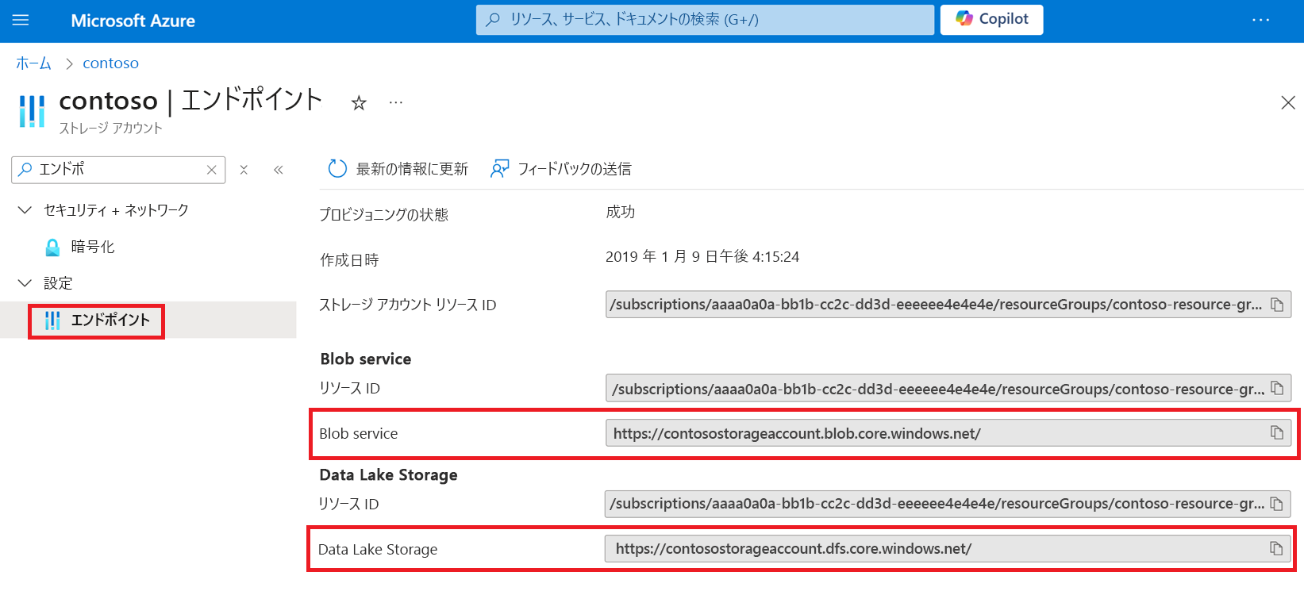Open the portal ... menu at top right
Screen dimensions: 1304x595
[x=1261, y=20]
